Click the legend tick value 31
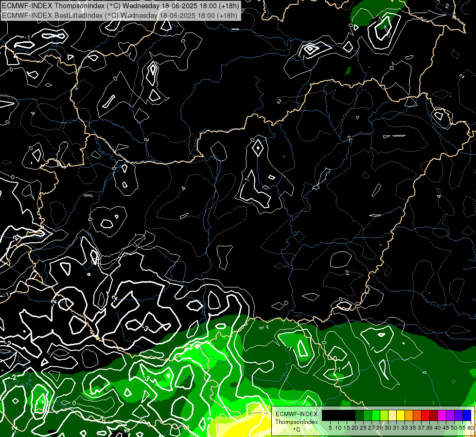Image resolution: width=476 pixels, height=437 pixels. [396, 428]
